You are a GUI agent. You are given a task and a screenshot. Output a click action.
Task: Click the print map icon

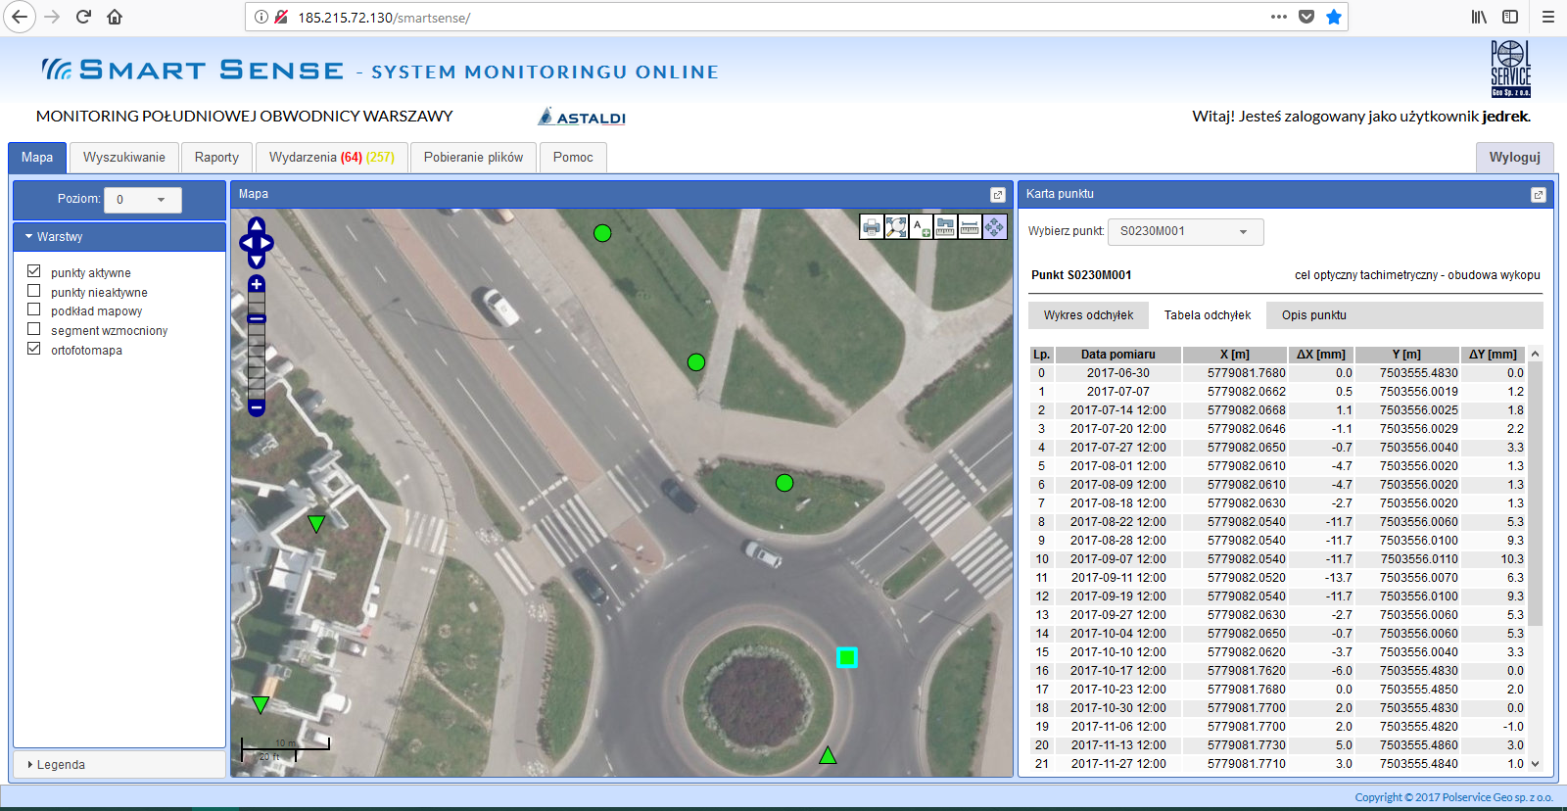point(872,227)
